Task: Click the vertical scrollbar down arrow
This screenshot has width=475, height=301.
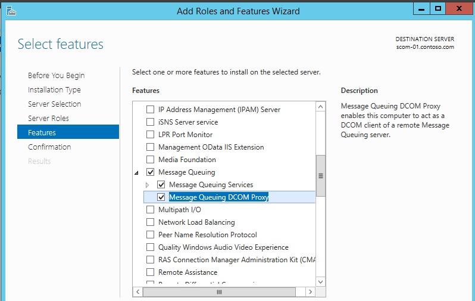Action: coord(321,281)
